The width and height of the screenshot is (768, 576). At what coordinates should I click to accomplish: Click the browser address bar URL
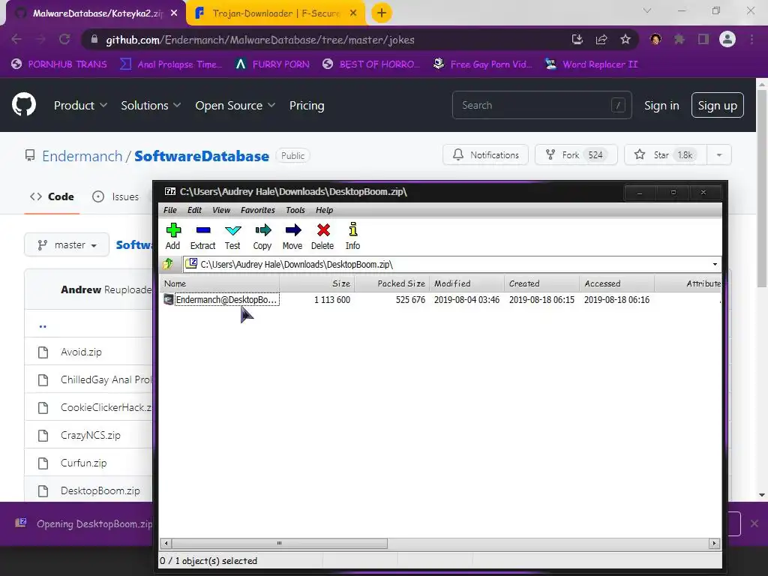(260, 40)
